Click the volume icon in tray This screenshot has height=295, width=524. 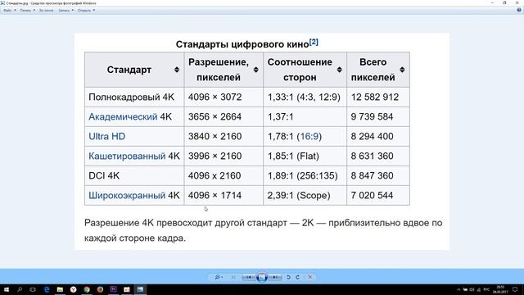click(x=472, y=289)
